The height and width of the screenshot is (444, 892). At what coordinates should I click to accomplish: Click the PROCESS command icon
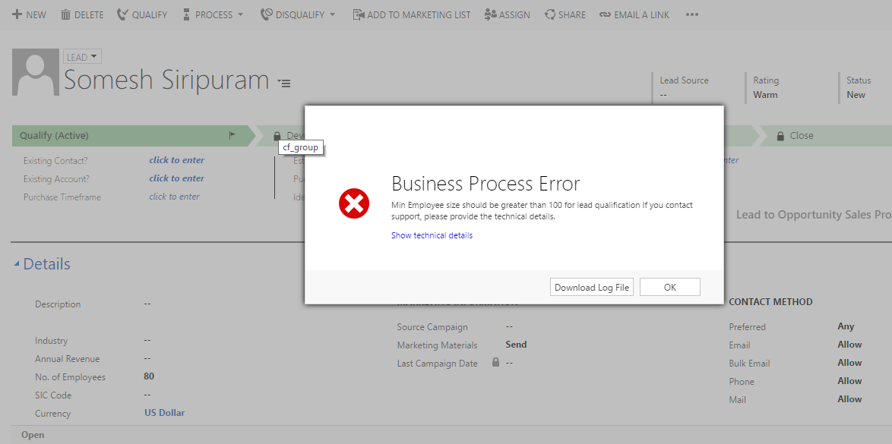point(187,14)
